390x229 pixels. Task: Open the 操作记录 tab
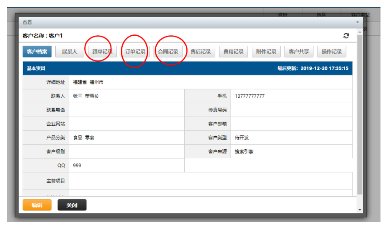pyautogui.click(x=332, y=52)
